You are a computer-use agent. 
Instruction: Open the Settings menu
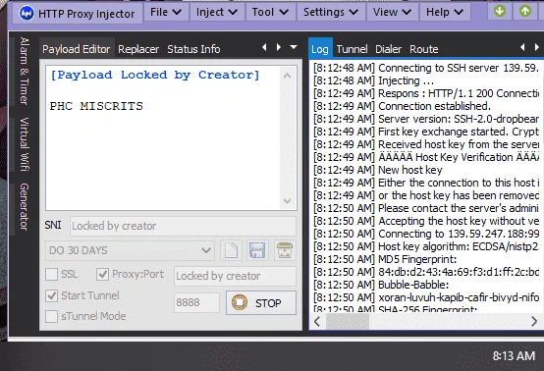(331, 12)
